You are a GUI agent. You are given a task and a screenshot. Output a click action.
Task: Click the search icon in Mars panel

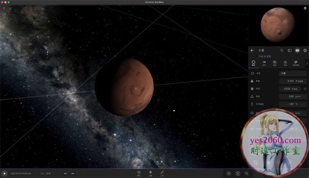[282, 50]
